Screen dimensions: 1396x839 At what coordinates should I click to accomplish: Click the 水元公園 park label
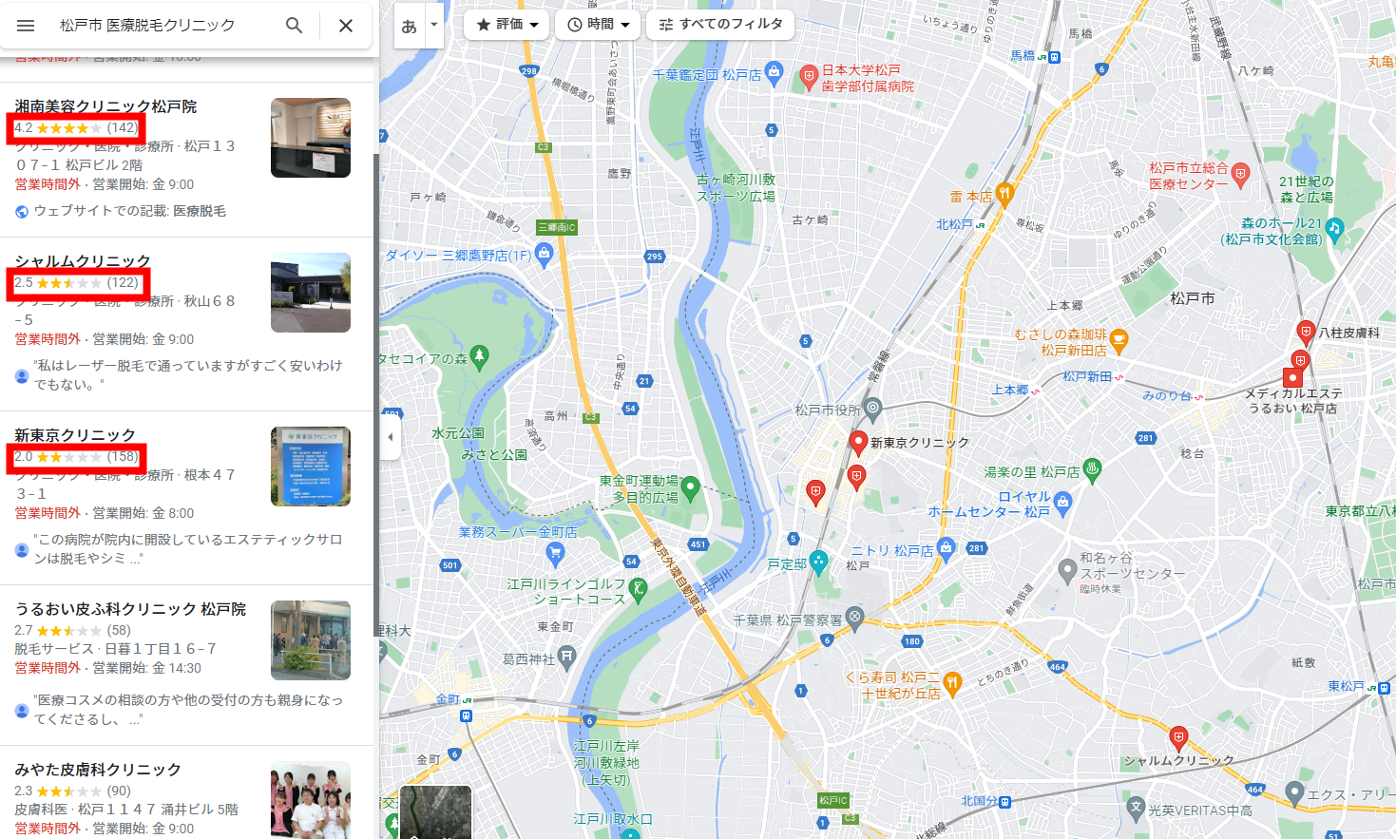(458, 433)
